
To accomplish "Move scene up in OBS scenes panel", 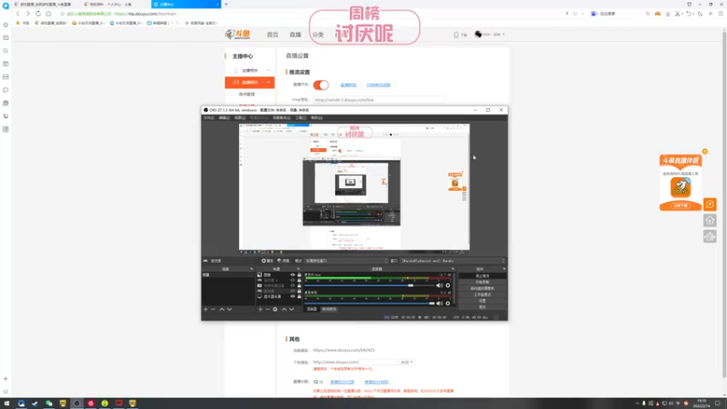I will click(x=222, y=309).
